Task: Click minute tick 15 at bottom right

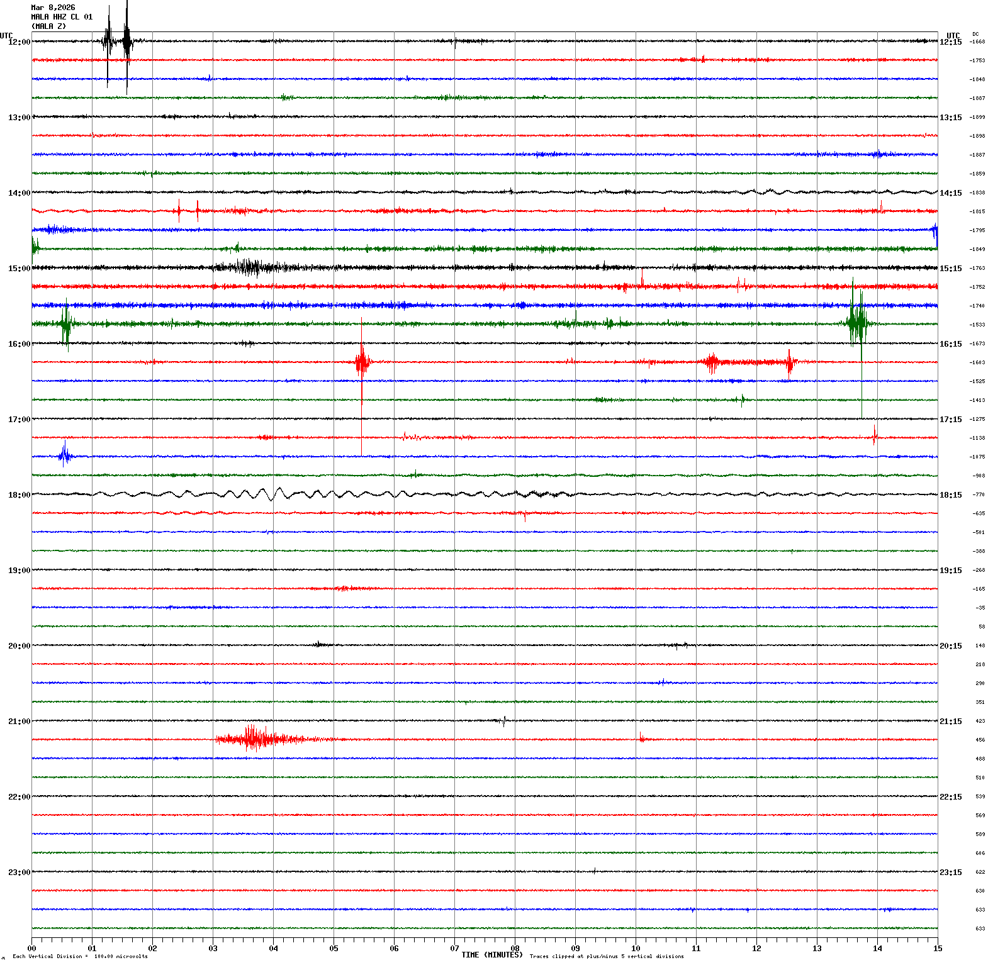Action: coord(937,948)
